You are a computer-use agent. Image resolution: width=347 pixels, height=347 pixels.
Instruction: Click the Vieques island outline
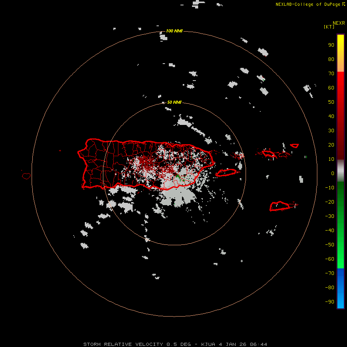(x=227, y=172)
